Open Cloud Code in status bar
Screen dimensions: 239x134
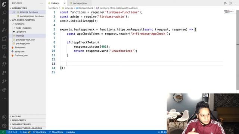coord(56,132)
